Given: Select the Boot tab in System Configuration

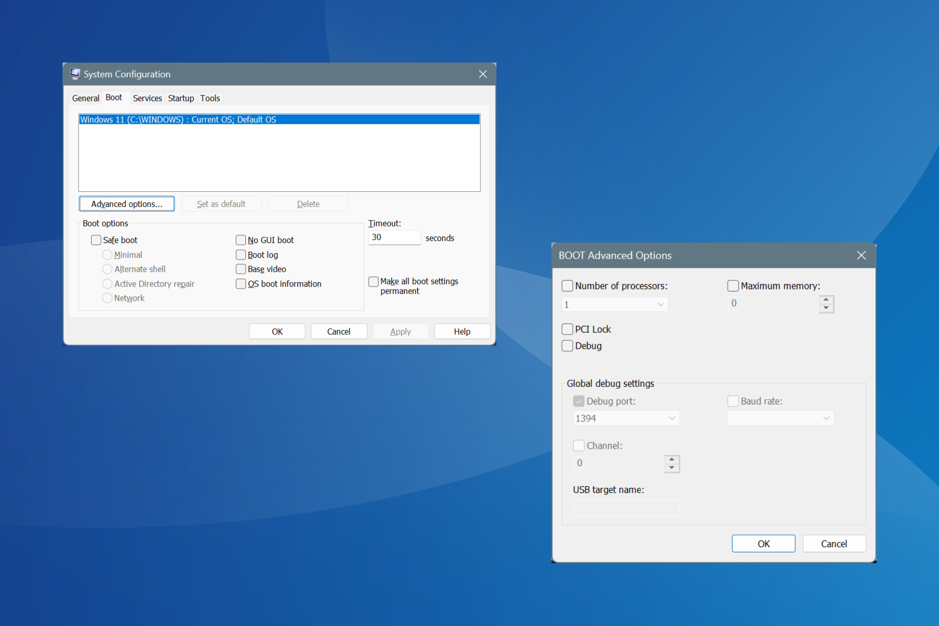Looking at the screenshot, I should (x=113, y=98).
